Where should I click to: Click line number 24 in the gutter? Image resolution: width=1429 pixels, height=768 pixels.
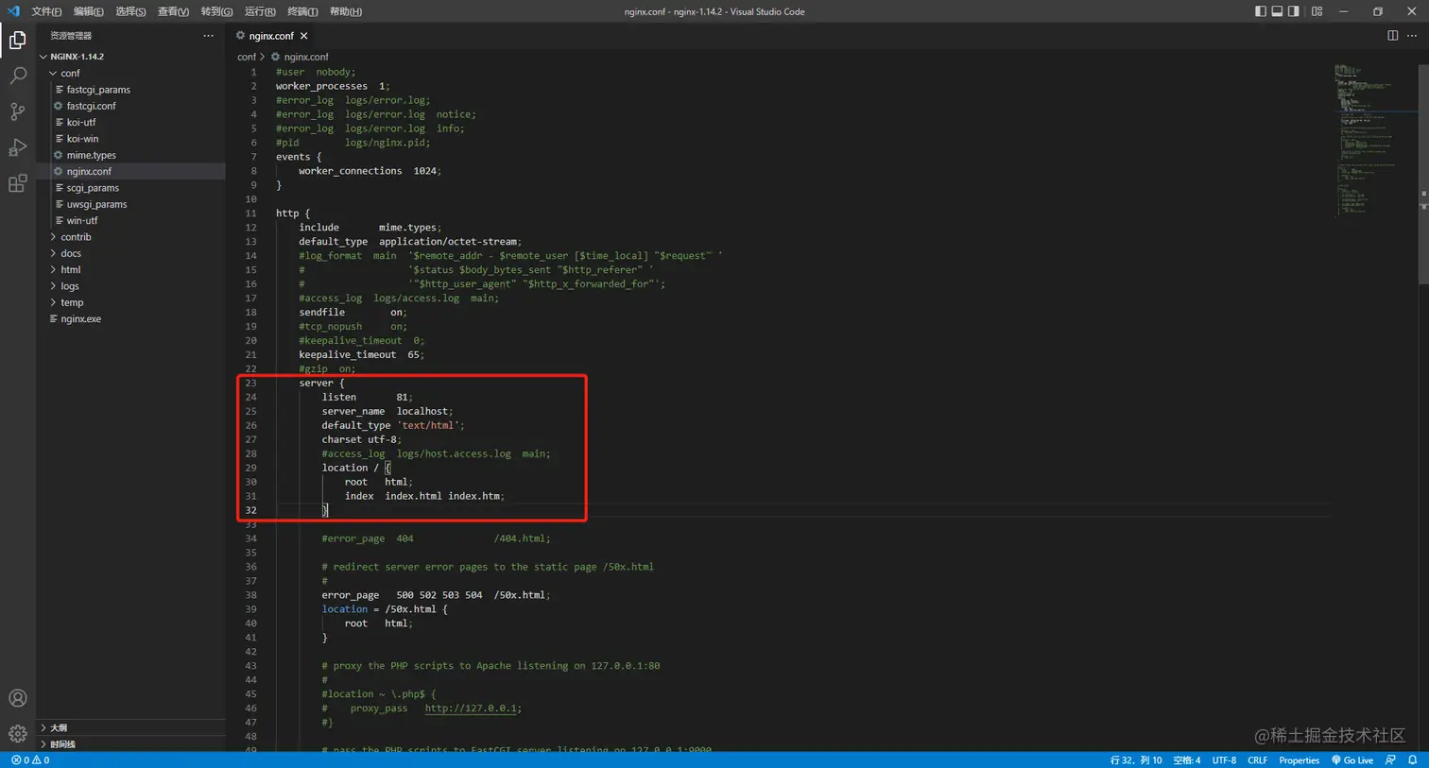pyautogui.click(x=250, y=398)
